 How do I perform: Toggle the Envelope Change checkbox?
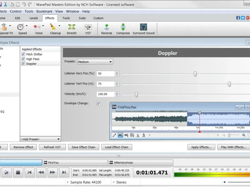pyautogui.click(x=98, y=103)
